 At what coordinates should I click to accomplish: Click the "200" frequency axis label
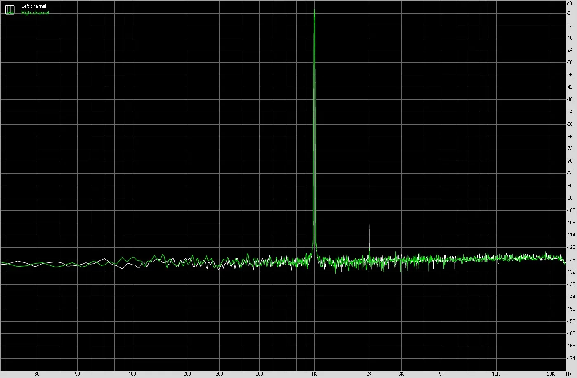(187, 374)
